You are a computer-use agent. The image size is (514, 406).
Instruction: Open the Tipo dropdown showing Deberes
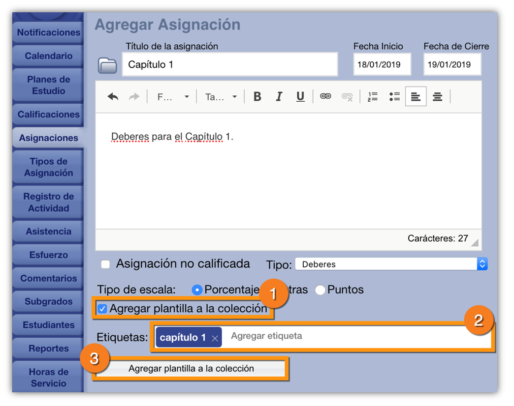[x=391, y=264]
